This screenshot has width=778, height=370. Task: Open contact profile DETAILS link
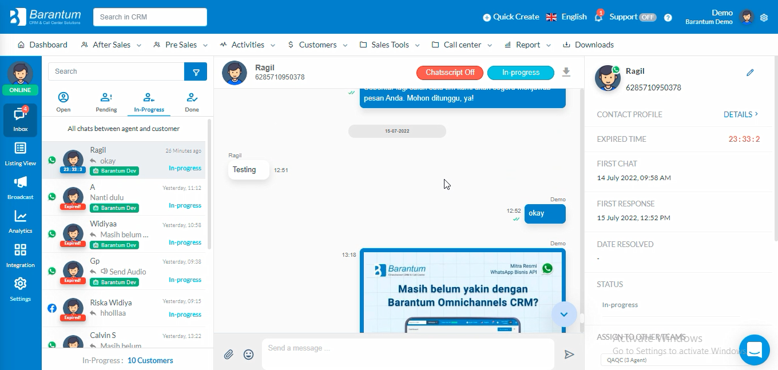click(741, 114)
